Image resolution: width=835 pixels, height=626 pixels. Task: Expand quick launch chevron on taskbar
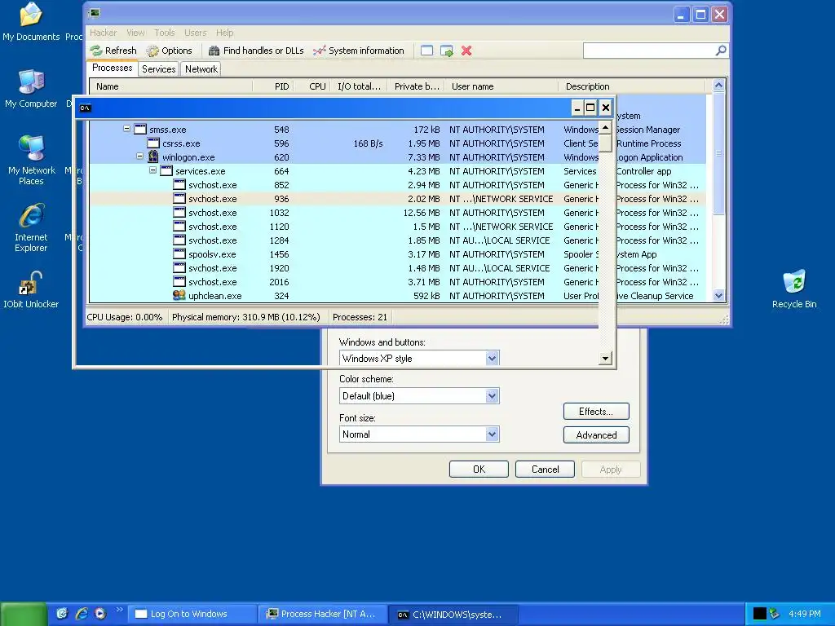(119, 610)
